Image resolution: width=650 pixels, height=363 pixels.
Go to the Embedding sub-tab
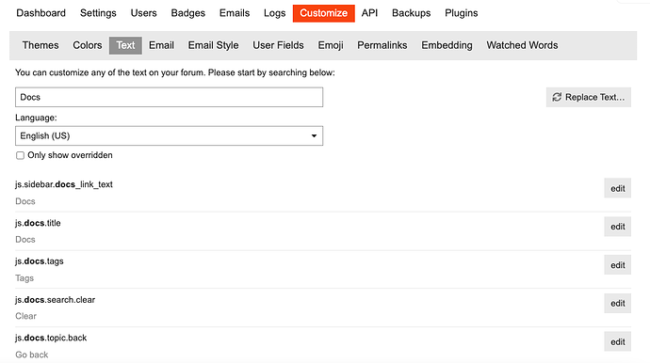click(x=447, y=45)
